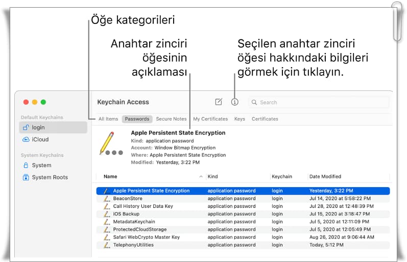
Task: Sort by the Keychain column header
Action: [x=282, y=176]
